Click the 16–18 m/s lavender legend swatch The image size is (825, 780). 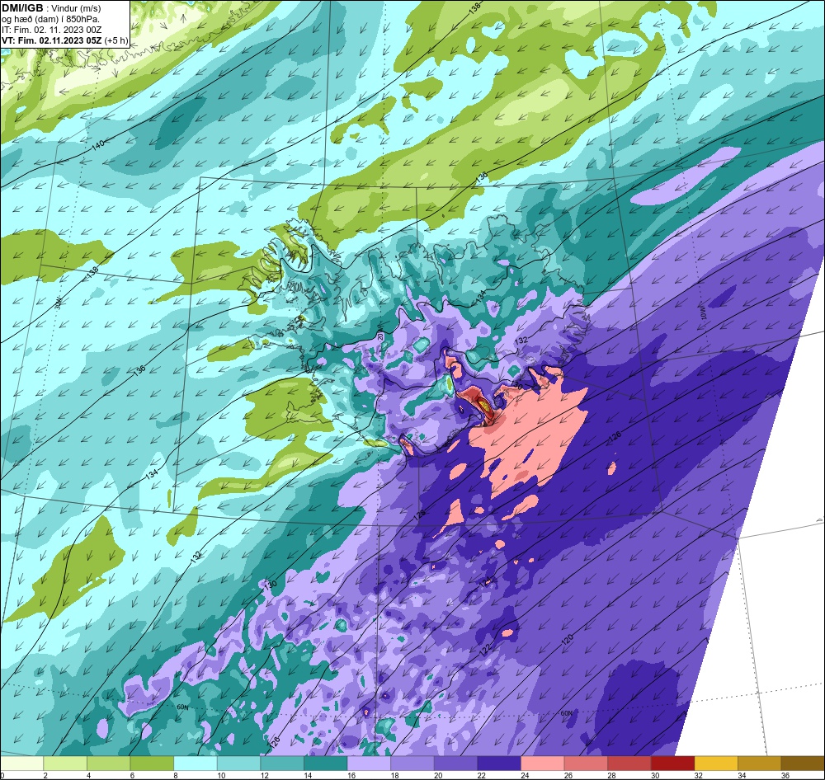pyautogui.click(x=369, y=764)
